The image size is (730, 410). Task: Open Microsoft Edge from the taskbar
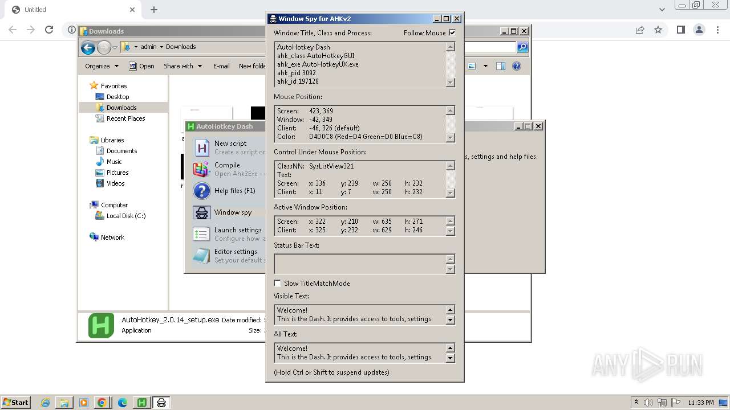(x=122, y=403)
